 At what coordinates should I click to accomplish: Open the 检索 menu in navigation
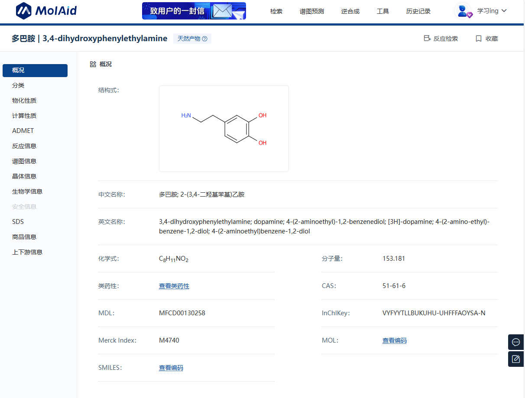tap(276, 11)
